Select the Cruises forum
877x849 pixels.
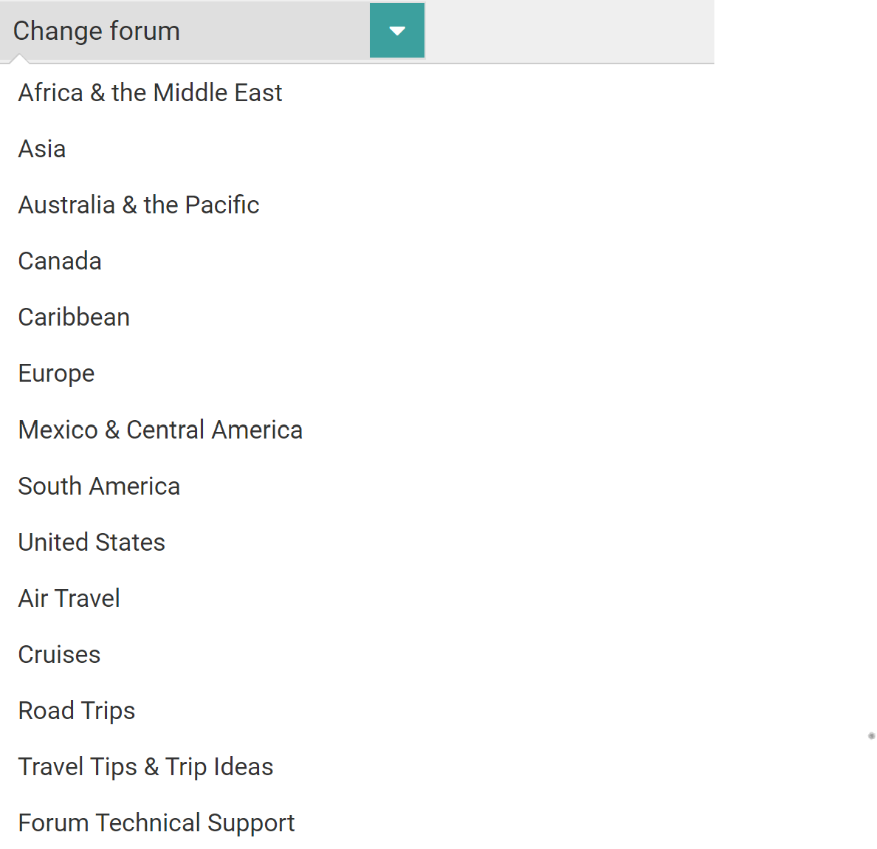coord(59,655)
